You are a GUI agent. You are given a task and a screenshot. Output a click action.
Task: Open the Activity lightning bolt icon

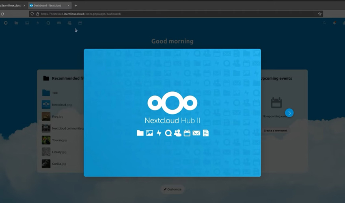tap(38, 23)
